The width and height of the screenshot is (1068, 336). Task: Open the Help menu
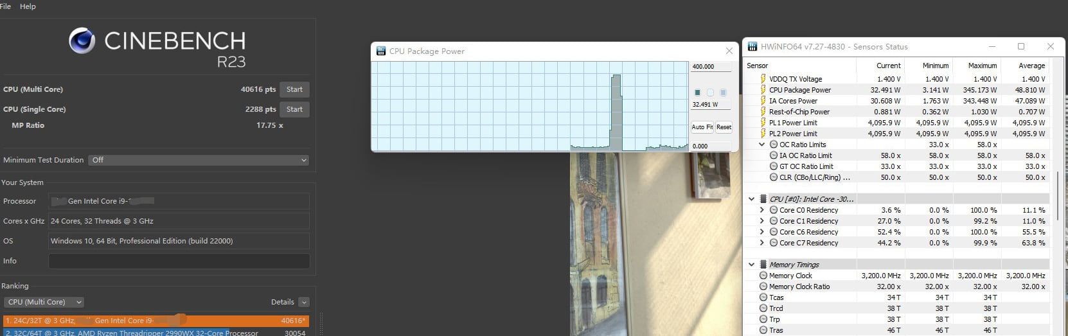pos(28,6)
